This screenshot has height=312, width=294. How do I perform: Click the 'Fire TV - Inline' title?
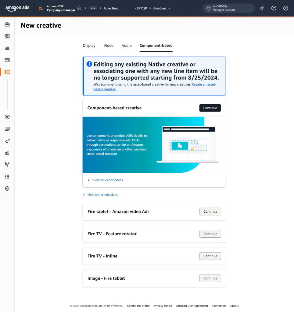coord(102,256)
